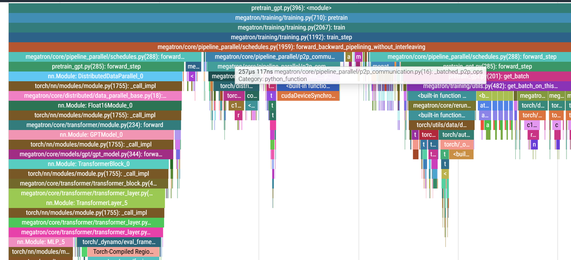Click the nn.Module: GPTModel_0 slice
Image resolution: width=571 pixels, height=260 pixels.
coord(91,135)
